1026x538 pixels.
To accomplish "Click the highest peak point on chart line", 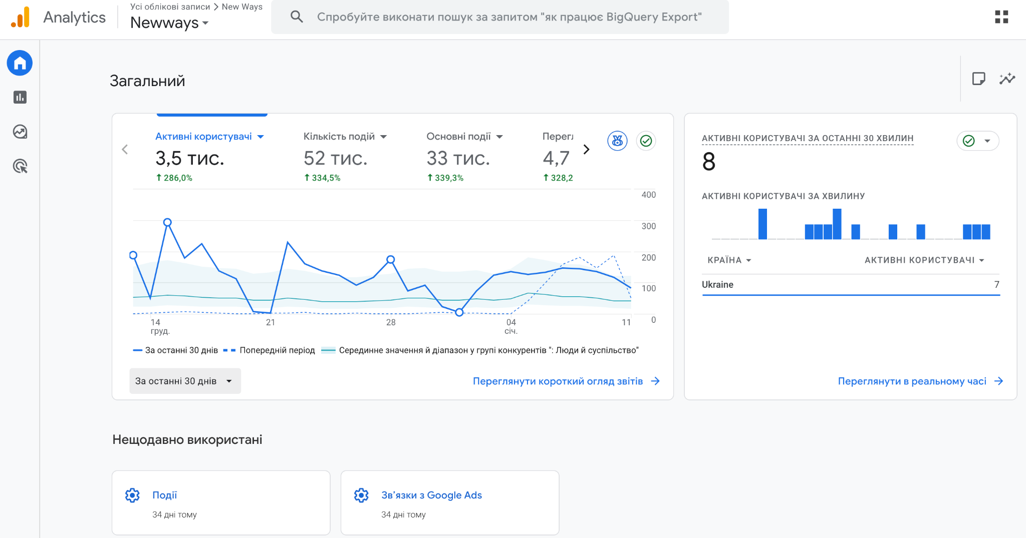I will 167,222.
